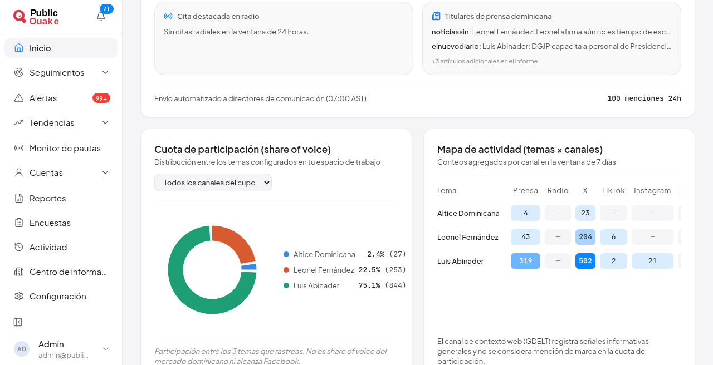Click the Monitor de pautas broadcast icon
Image resolution: width=713 pixels, height=365 pixels.
pyautogui.click(x=19, y=148)
